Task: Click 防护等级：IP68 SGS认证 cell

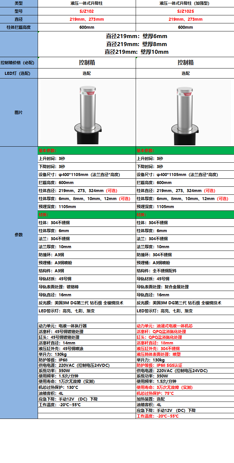Action: click(185, 365)
